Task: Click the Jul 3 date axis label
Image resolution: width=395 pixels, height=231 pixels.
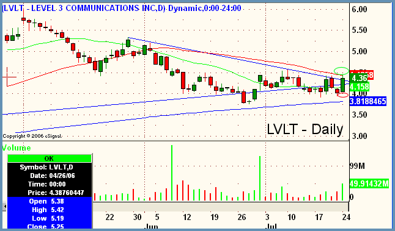Action: point(267,217)
